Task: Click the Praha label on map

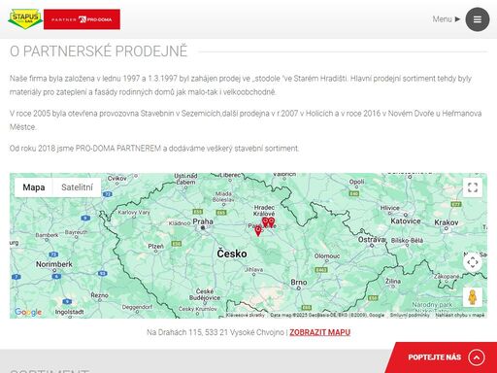Action: [203, 221]
